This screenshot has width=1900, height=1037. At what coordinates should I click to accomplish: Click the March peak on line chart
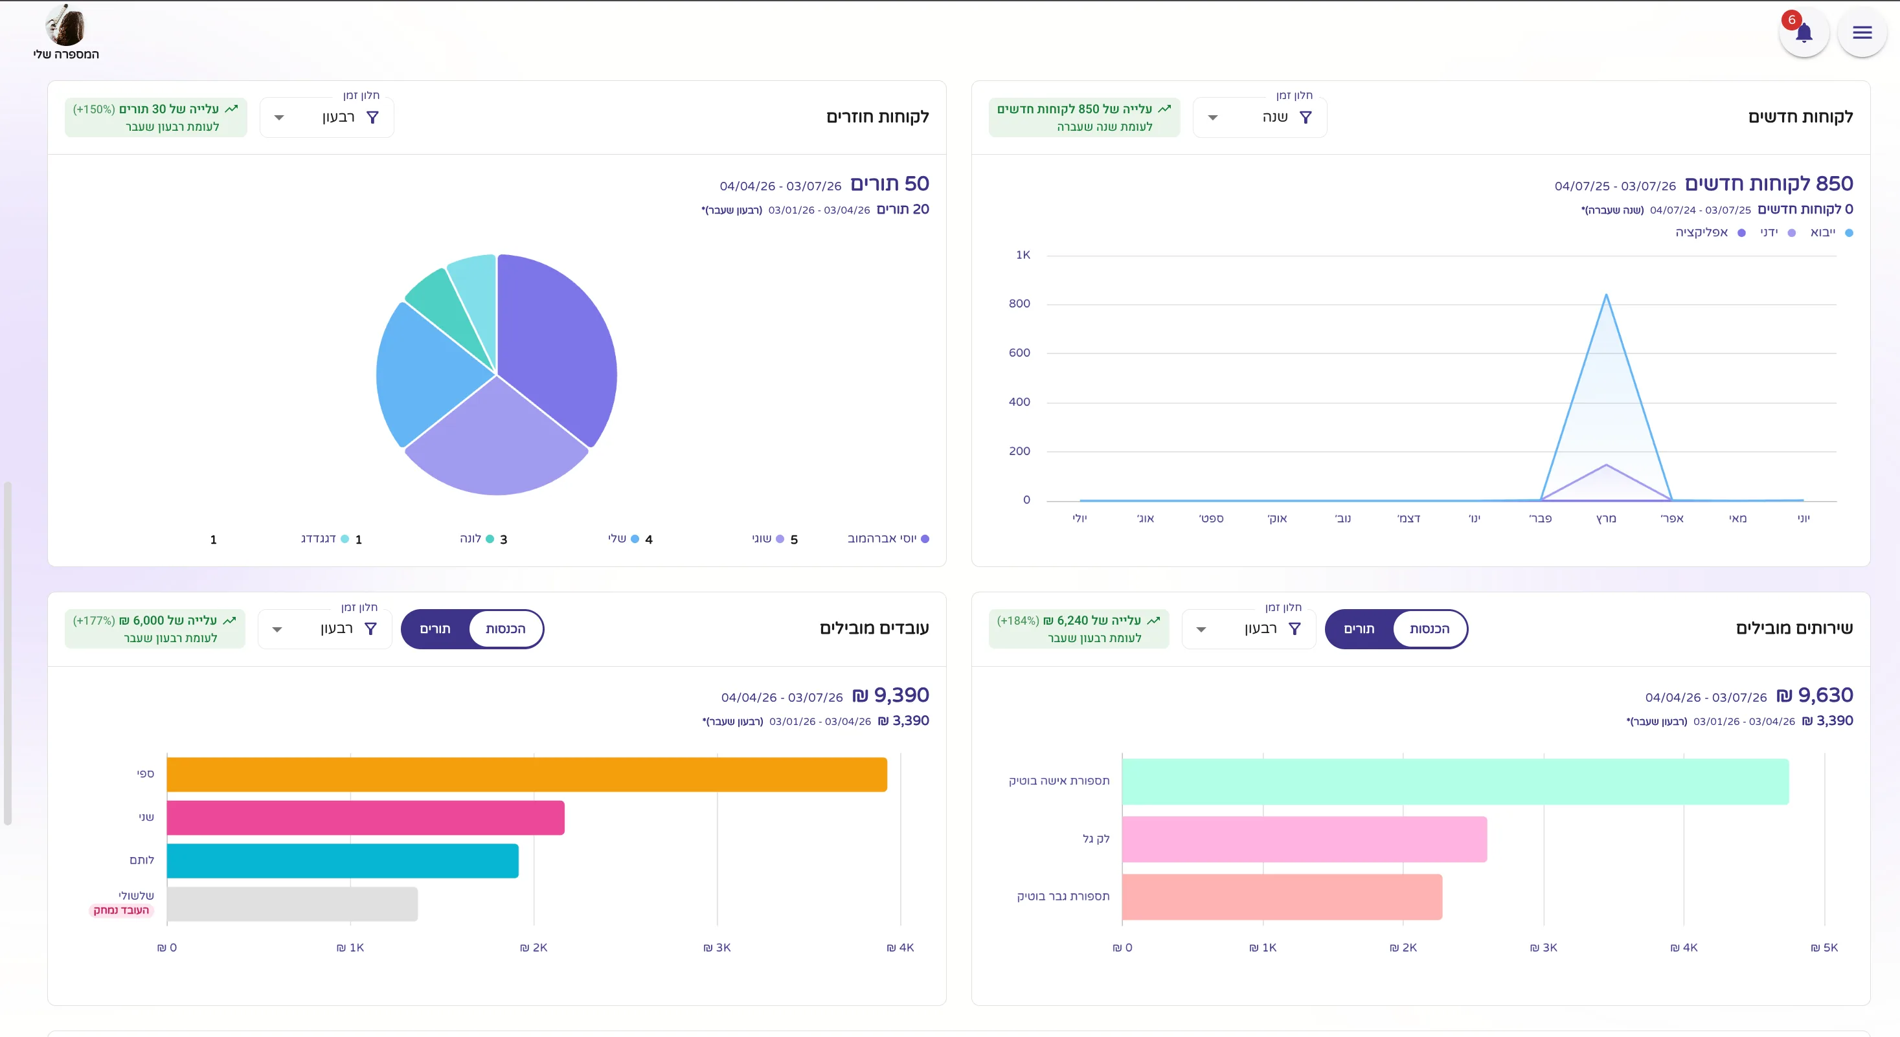click(1607, 296)
